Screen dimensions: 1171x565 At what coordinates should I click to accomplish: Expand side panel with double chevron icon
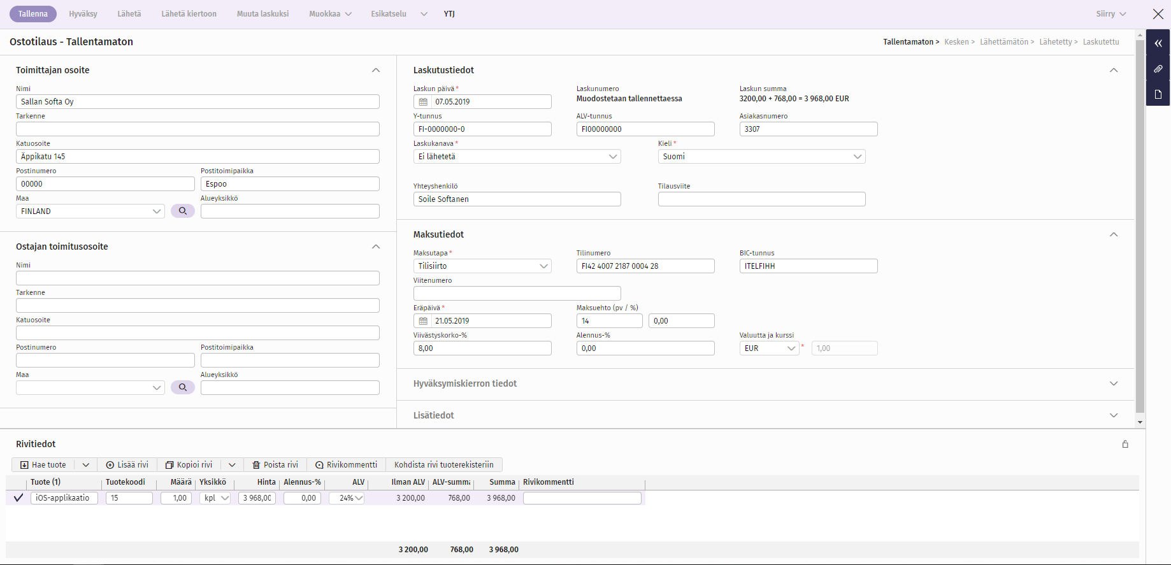(1158, 43)
